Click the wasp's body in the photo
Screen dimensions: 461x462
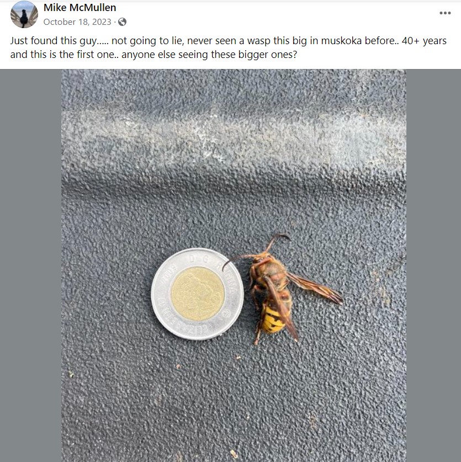272,282
